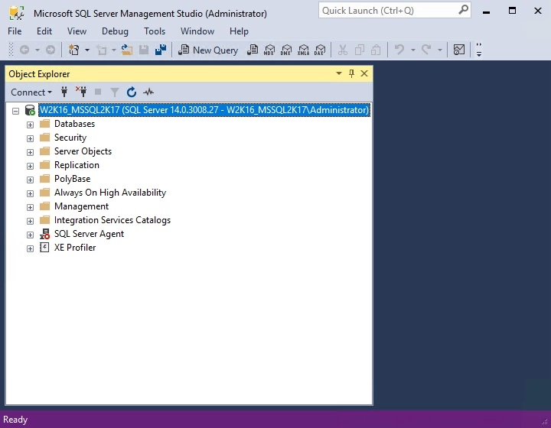Open the File menu
The height and width of the screenshot is (428, 551).
pyautogui.click(x=15, y=31)
